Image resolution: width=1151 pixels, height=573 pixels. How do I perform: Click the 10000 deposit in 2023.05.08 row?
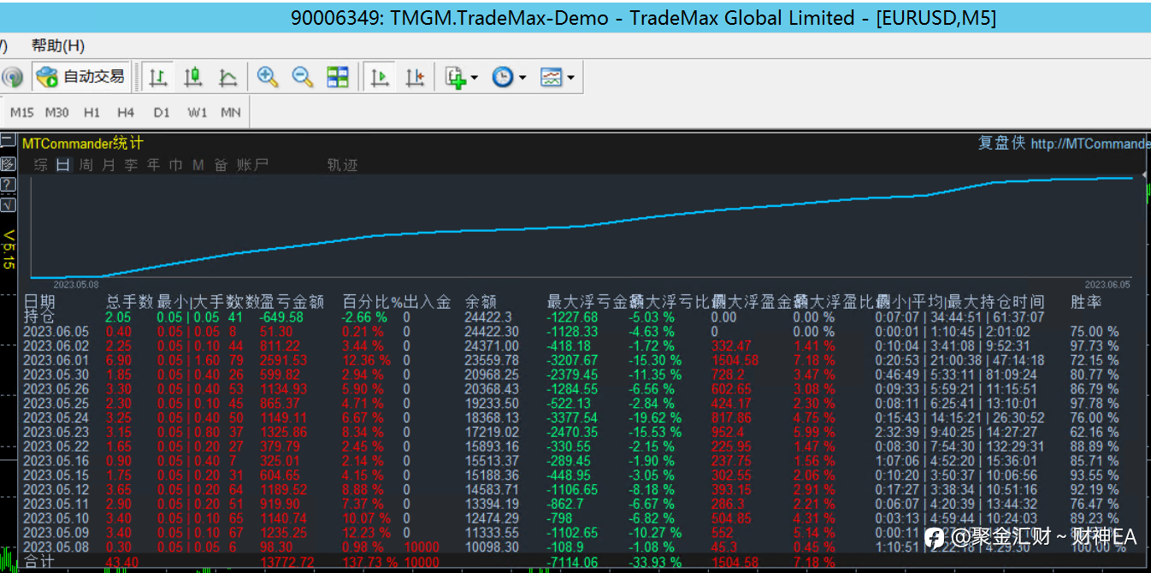(x=422, y=547)
